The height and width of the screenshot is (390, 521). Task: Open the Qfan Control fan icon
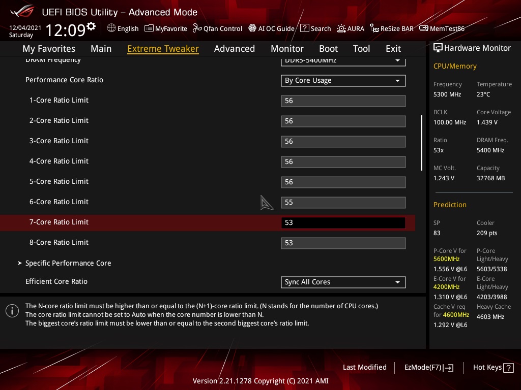[x=197, y=28]
